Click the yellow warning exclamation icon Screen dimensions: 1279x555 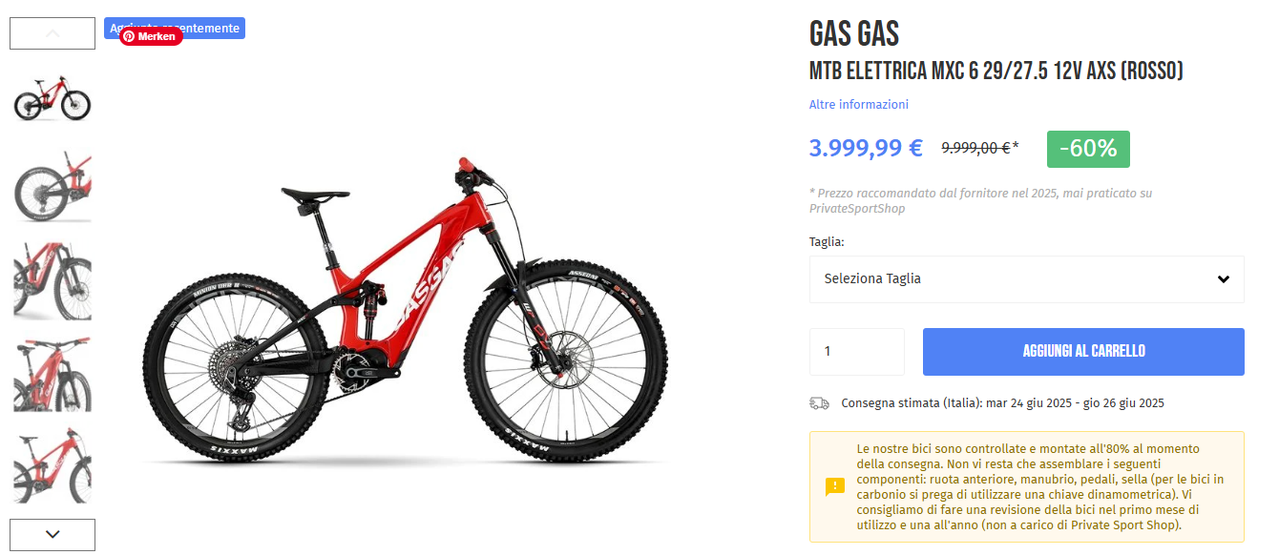coord(835,487)
